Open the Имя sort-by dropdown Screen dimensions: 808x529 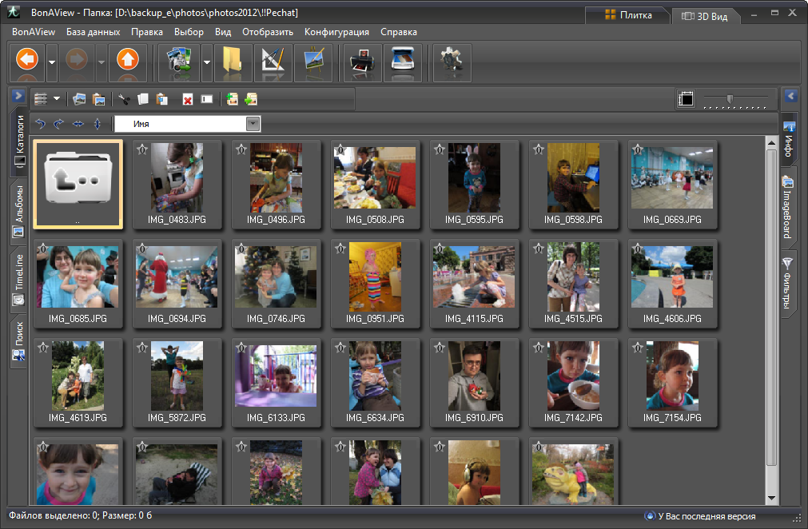253,124
